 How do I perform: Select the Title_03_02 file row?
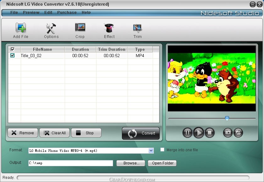tap(84, 56)
